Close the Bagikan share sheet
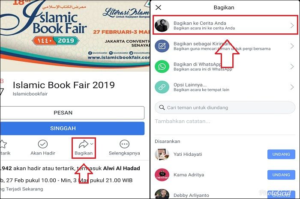 159,7
